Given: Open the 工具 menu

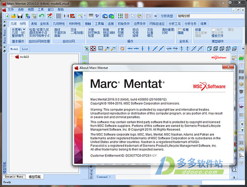Looking at the screenshot, I should [41, 9].
